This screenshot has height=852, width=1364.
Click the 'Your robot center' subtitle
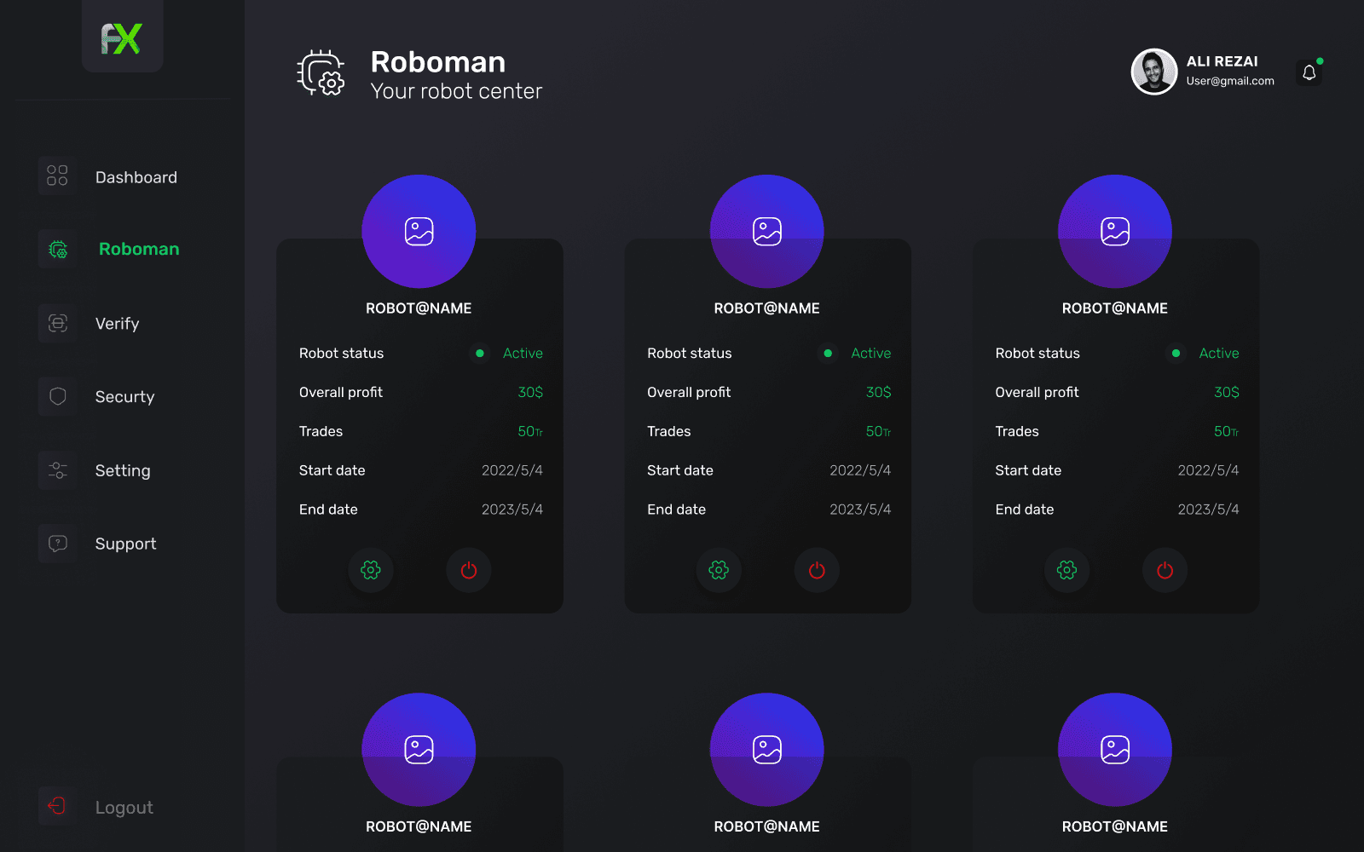(x=456, y=91)
